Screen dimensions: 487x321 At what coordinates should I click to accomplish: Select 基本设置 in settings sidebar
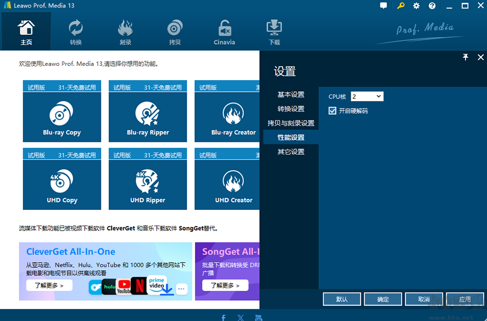291,94
